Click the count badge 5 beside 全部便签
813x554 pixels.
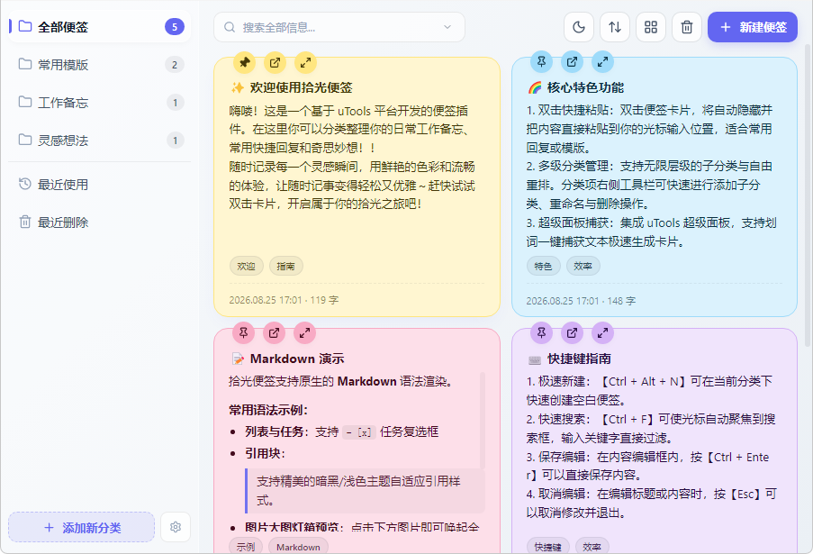[175, 26]
